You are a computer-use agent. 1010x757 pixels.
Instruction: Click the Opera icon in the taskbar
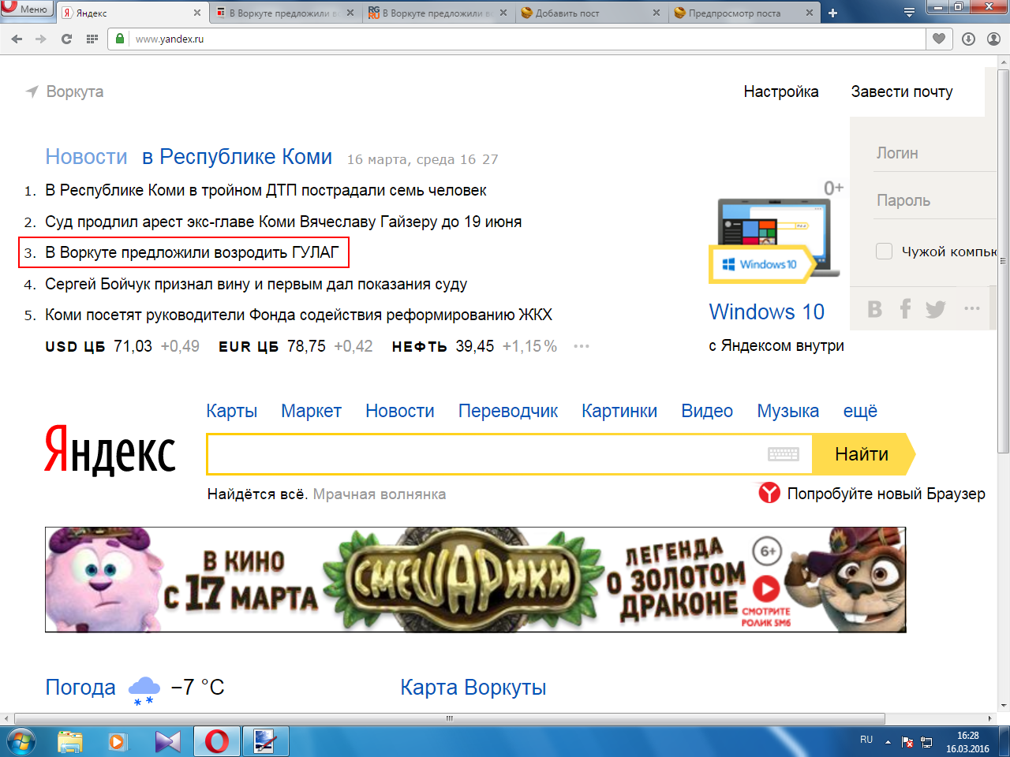217,741
